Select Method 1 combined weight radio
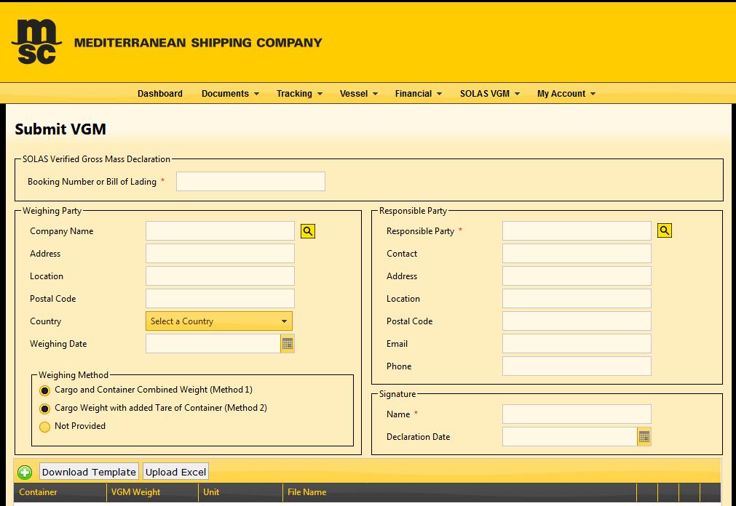 pyautogui.click(x=44, y=390)
